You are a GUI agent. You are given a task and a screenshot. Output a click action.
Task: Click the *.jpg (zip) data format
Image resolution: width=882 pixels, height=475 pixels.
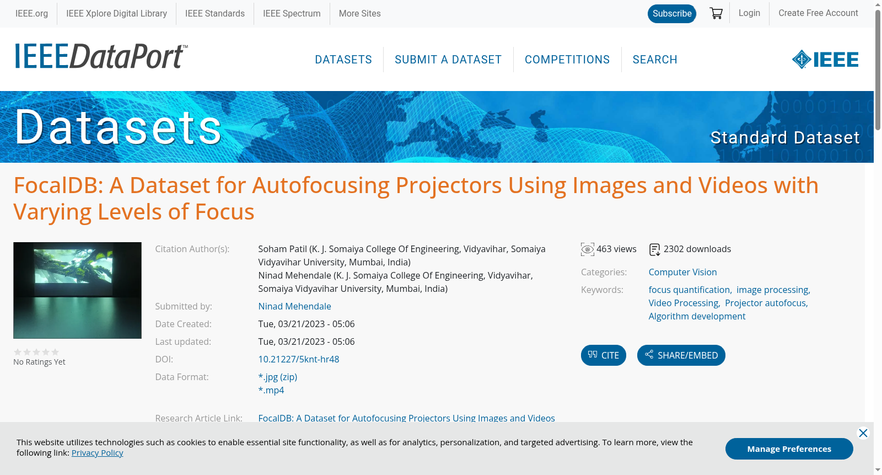(278, 377)
